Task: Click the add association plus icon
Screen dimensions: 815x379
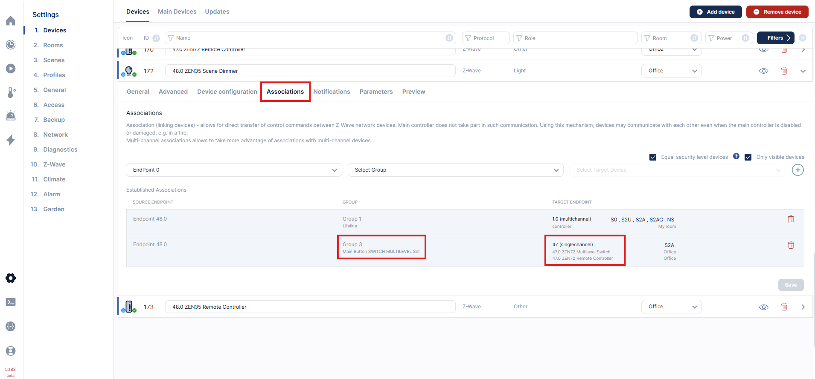Action: [x=798, y=170]
